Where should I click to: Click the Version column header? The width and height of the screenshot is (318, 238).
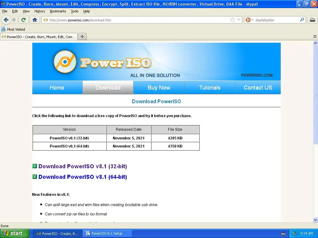point(69,130)
